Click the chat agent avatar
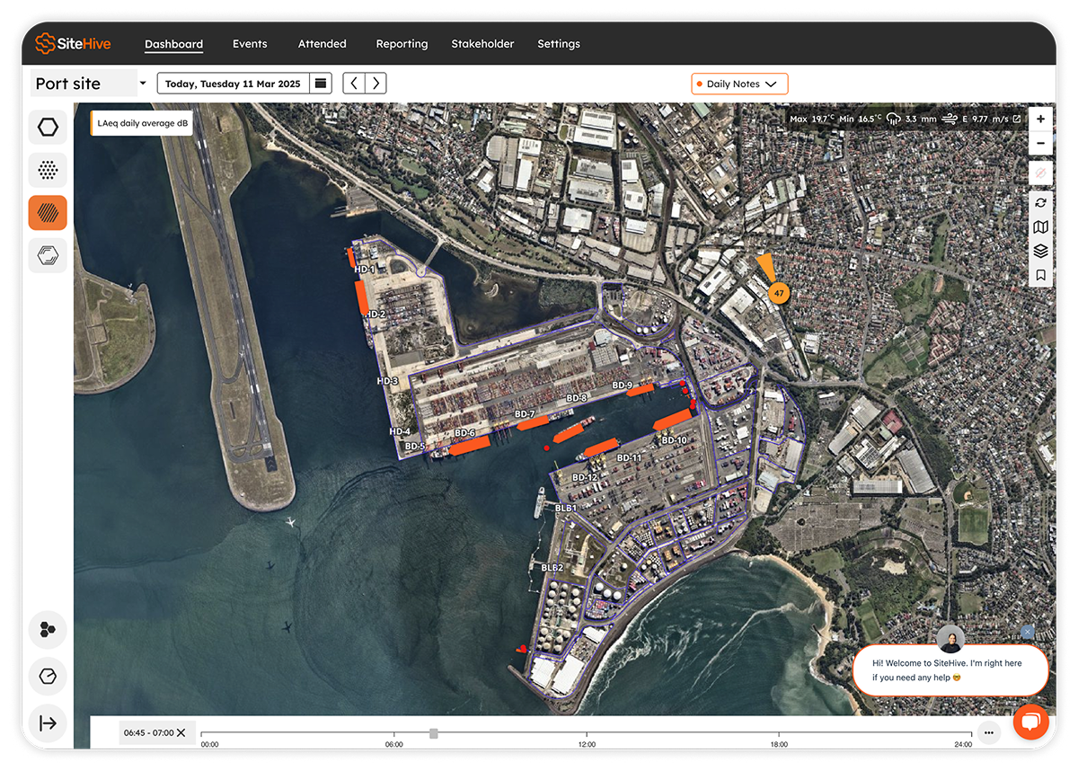 950,639
